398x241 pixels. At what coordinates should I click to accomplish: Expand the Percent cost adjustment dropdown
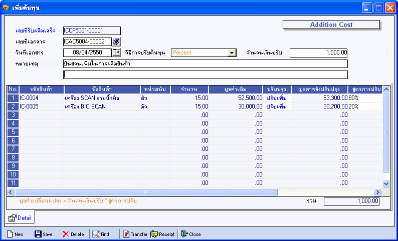point(232,53)
